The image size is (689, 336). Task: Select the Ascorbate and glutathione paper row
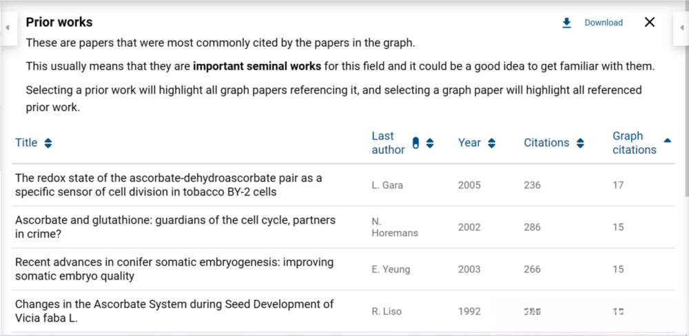pyautogui.click(x=175, y=227)
